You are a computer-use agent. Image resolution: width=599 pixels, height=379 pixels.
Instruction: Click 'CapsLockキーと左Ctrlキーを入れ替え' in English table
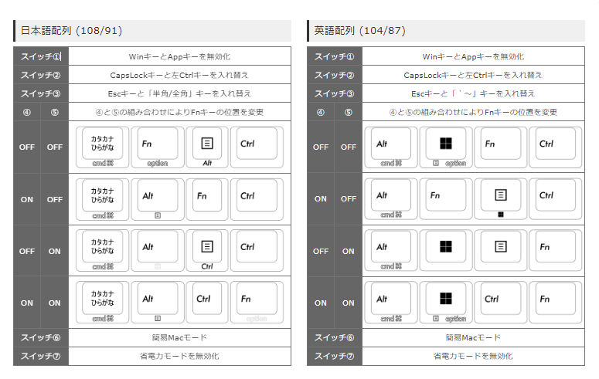(x=473, y=75)
